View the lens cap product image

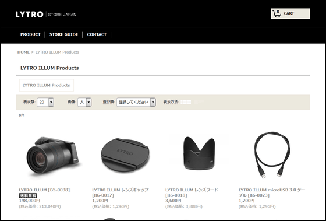click(125, 155)
